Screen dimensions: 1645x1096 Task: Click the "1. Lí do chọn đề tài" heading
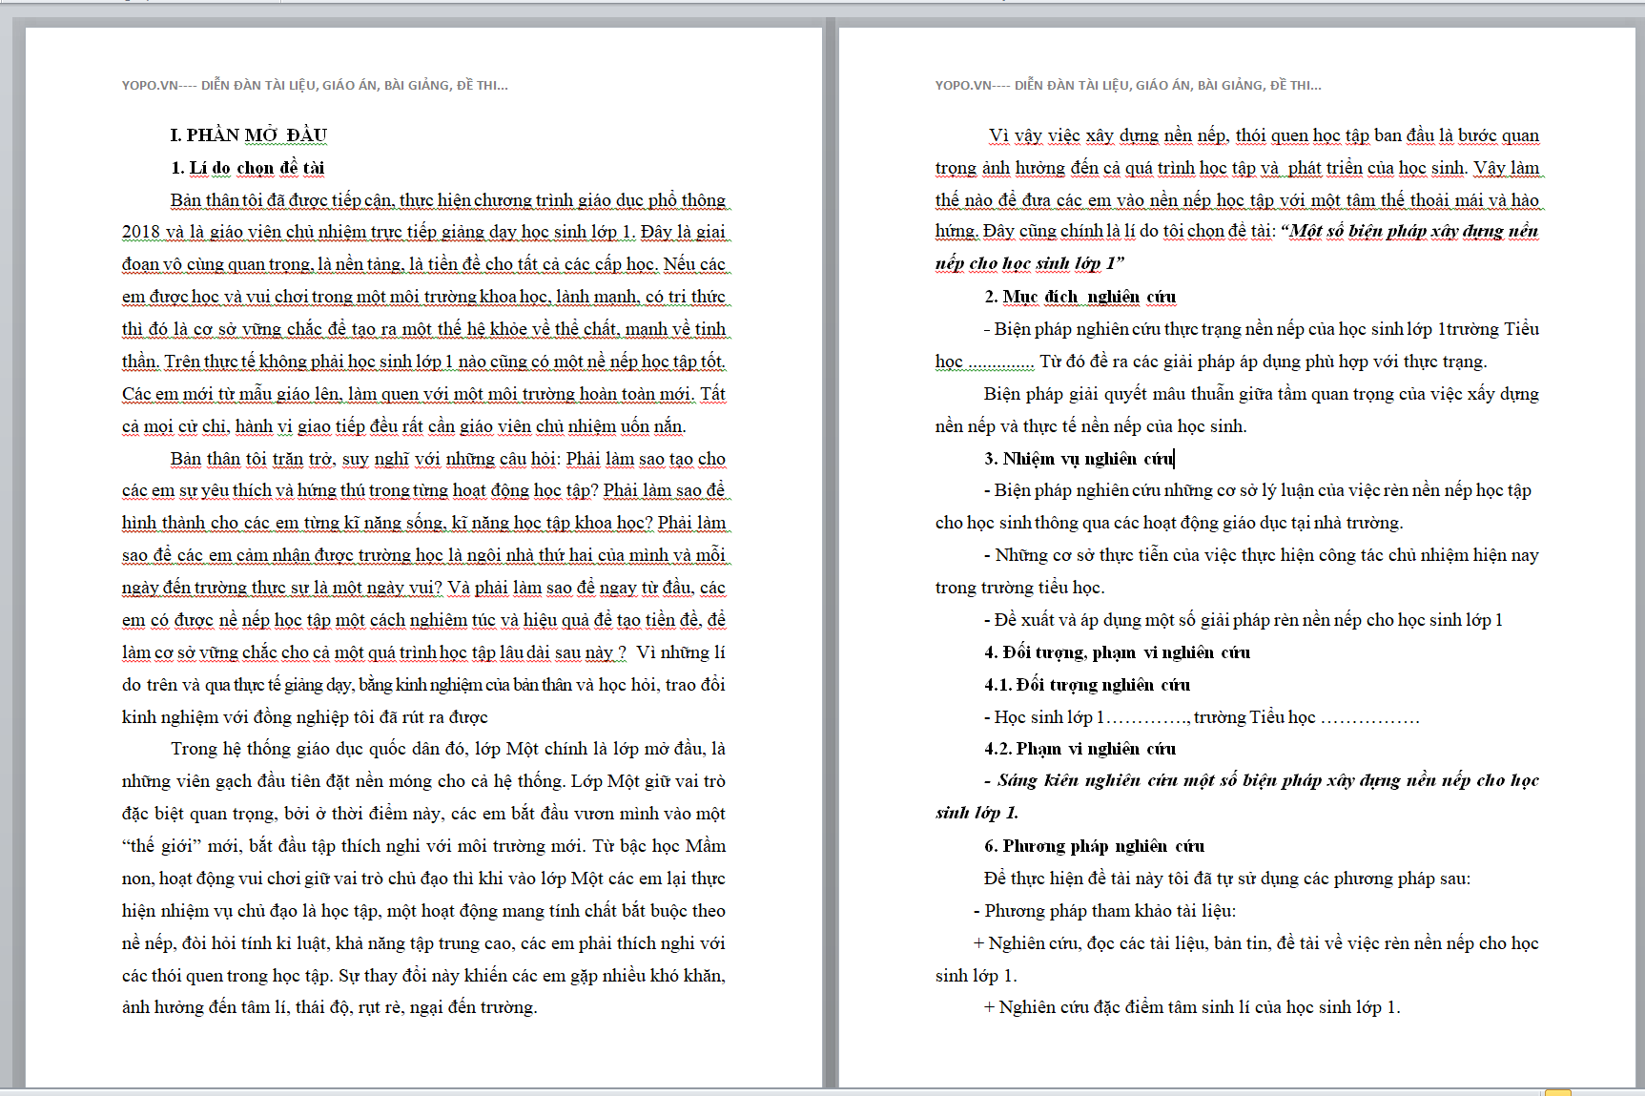247,168
